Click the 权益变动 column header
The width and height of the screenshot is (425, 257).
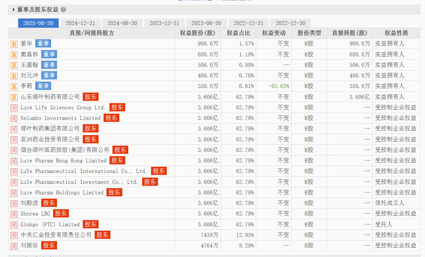click(x=274, y=33)
